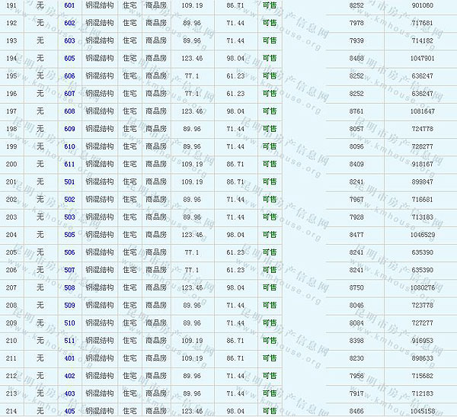
Task: Click room 403 link
Action: pyautogui.click(x=69, y=393)
